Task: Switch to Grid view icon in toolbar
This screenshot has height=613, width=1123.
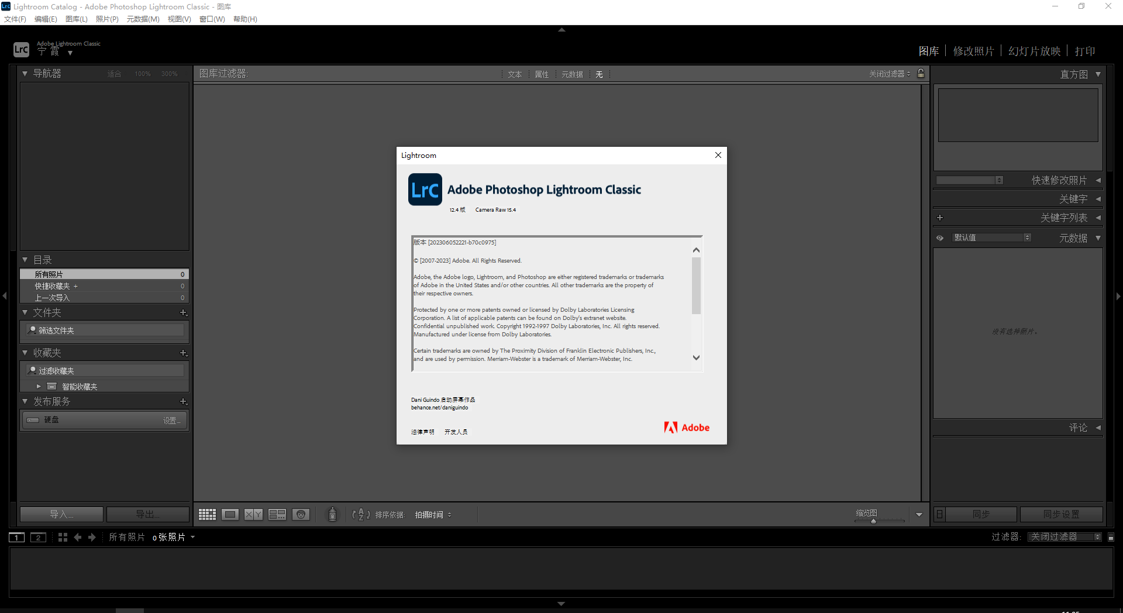Action: (207, 514)
